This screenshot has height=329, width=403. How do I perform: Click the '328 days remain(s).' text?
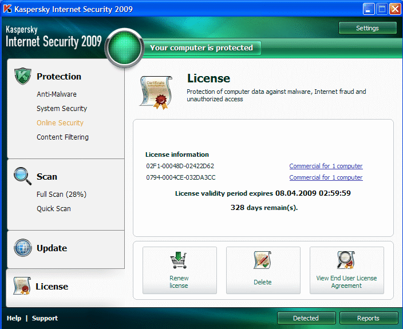[x=264, y=208]
